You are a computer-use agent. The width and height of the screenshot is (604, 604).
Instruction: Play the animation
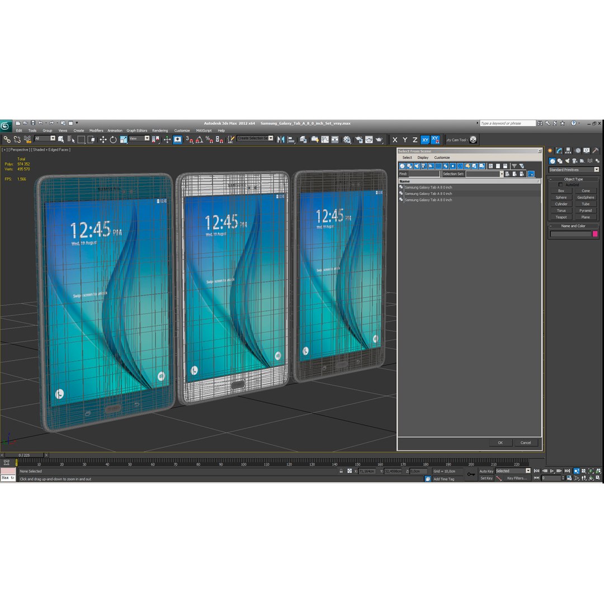pyautogui.click(x=552, y=471)
